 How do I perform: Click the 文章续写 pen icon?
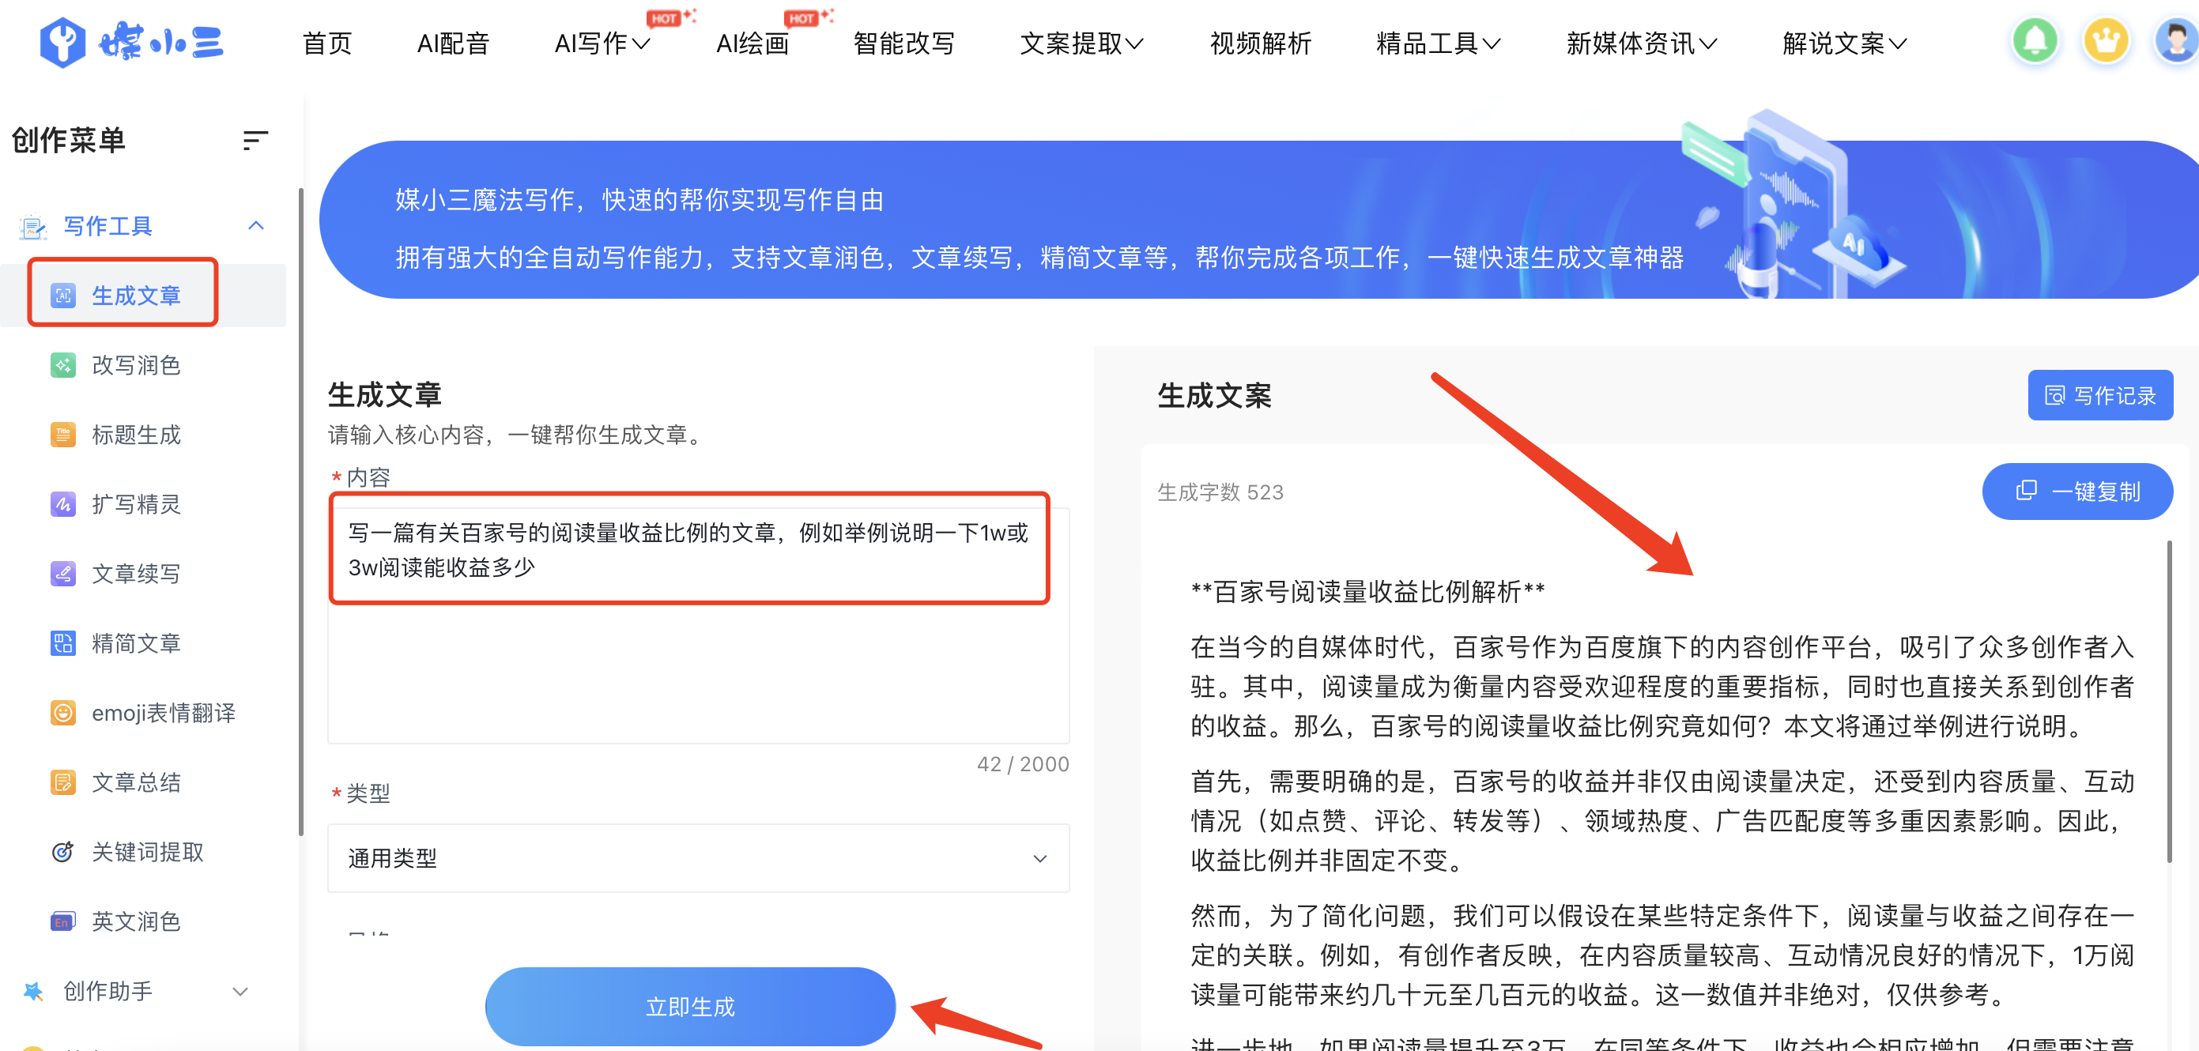(x=63, y=573)
